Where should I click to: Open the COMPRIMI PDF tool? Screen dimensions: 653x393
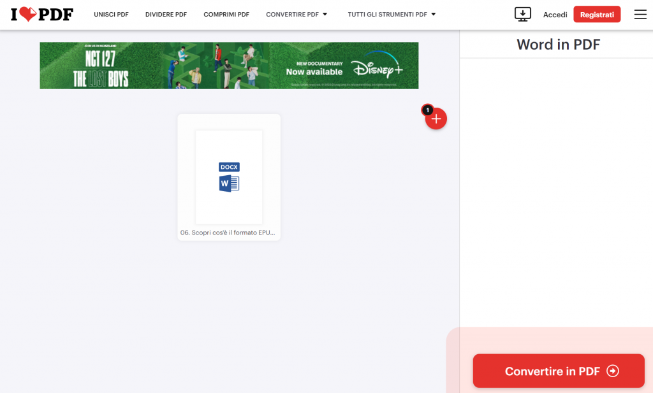226,14
